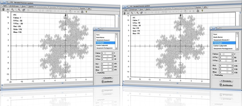
Task: Click Parameter button in left IFS panel
Action: (107, 78)
